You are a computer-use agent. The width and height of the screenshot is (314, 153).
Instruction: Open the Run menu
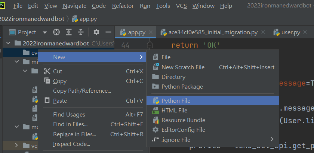(x=145, y=6)
